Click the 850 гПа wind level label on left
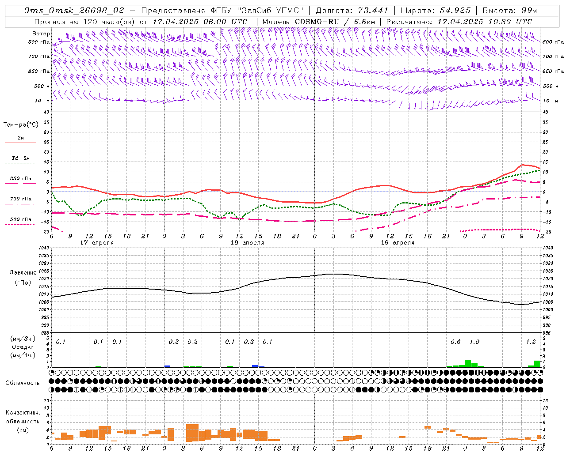The image size is (566, 452). [39, 71]
